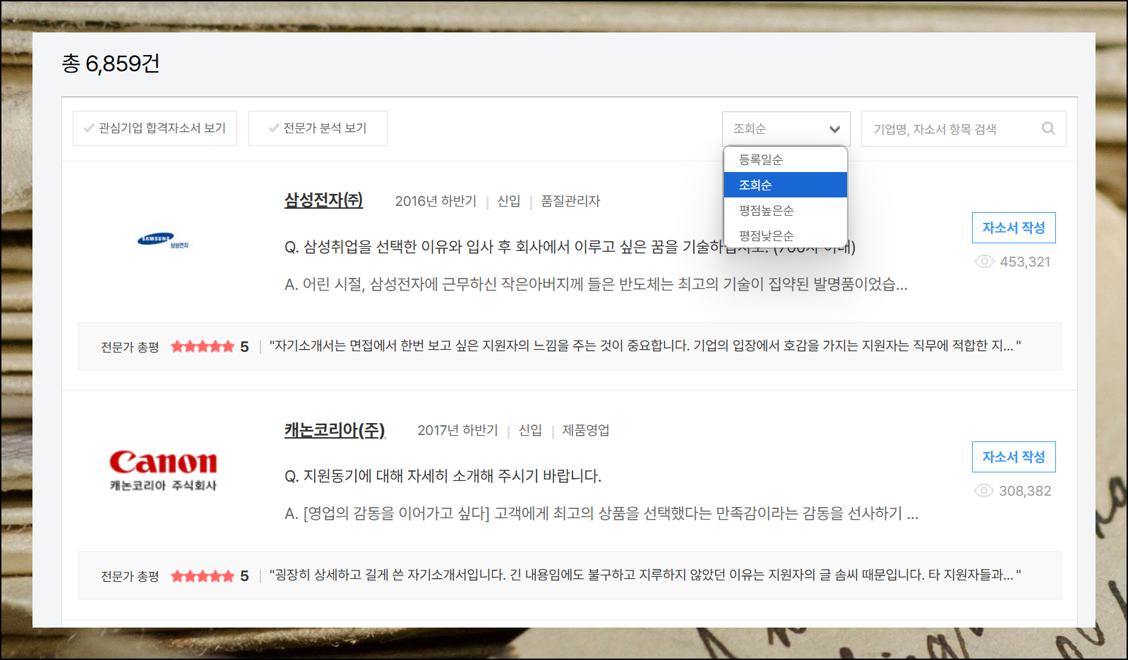Toggle 관심기업 합격자소서 보기 filter
The height and width of the screenshot is (660, 1128).
click(x=155, y=128)
